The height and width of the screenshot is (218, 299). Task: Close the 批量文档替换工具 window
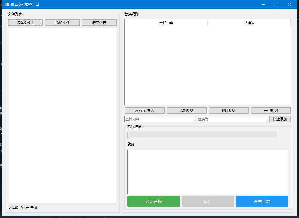[290, 4]
